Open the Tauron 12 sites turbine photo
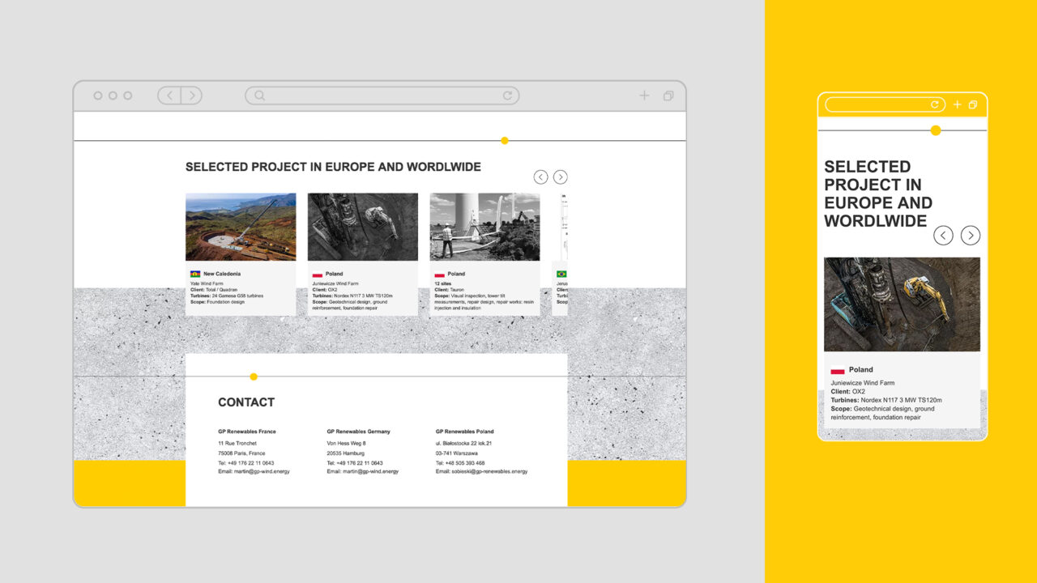1037x583 pixels. pos(484,227)
